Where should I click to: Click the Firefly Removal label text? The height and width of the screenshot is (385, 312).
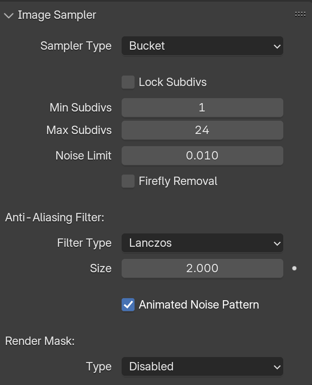178,181
